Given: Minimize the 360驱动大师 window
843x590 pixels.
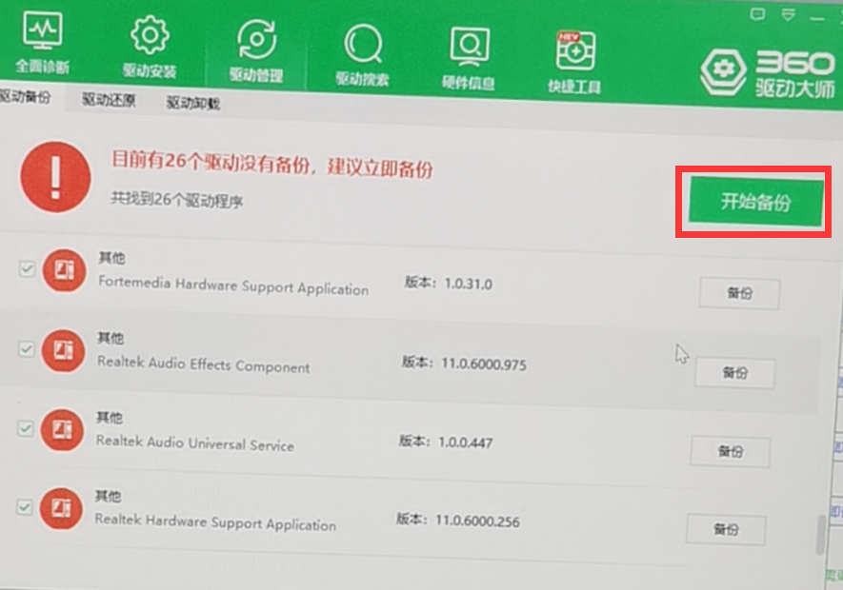Looking at the screenshot, I should coord(817,19).
